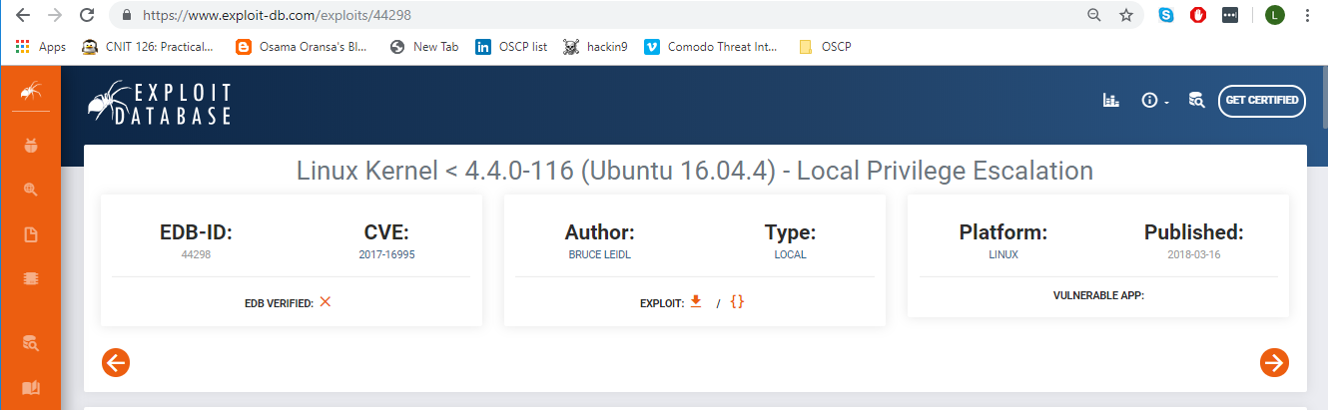Open the stacked database icon in sidebar
This screenshot has height=410, width=1328.
coord(31,280)
